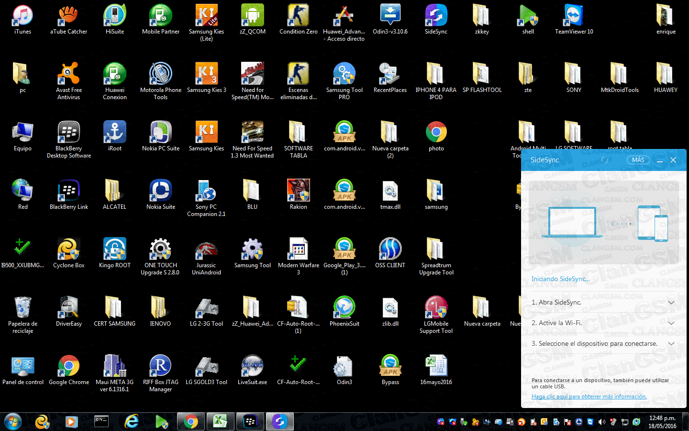
Task: Open the DriverEasy shortcut
Action: pyautogui.click(x=69, y=312)
